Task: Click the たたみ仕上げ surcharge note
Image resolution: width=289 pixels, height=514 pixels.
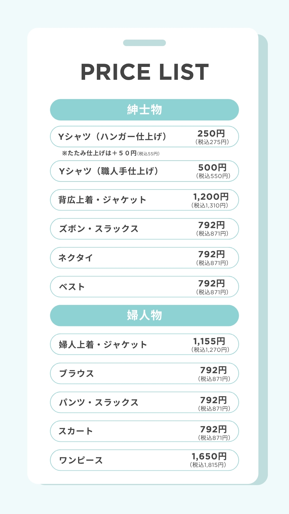Action: coord(111,153)
